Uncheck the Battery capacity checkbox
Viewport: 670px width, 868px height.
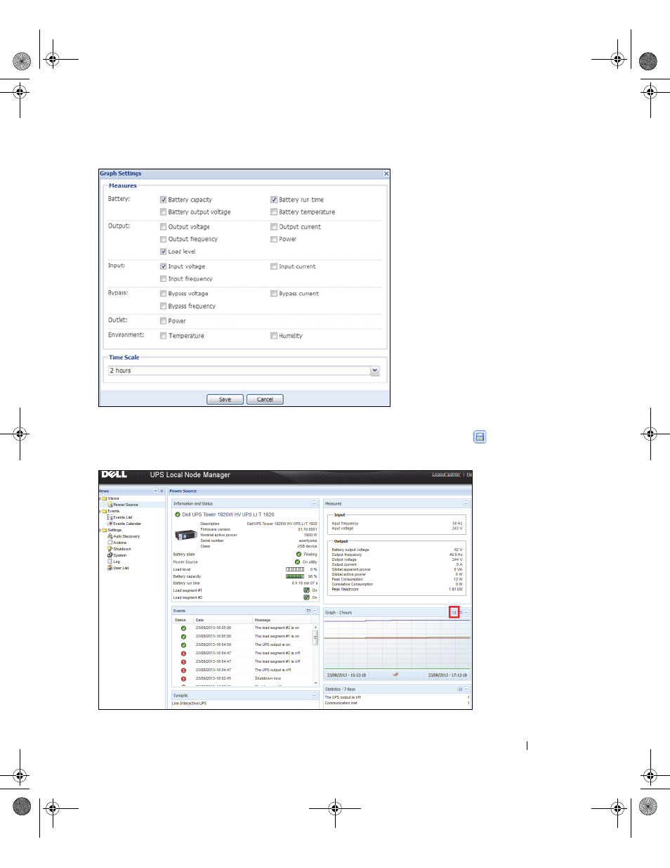click(163, 200)
